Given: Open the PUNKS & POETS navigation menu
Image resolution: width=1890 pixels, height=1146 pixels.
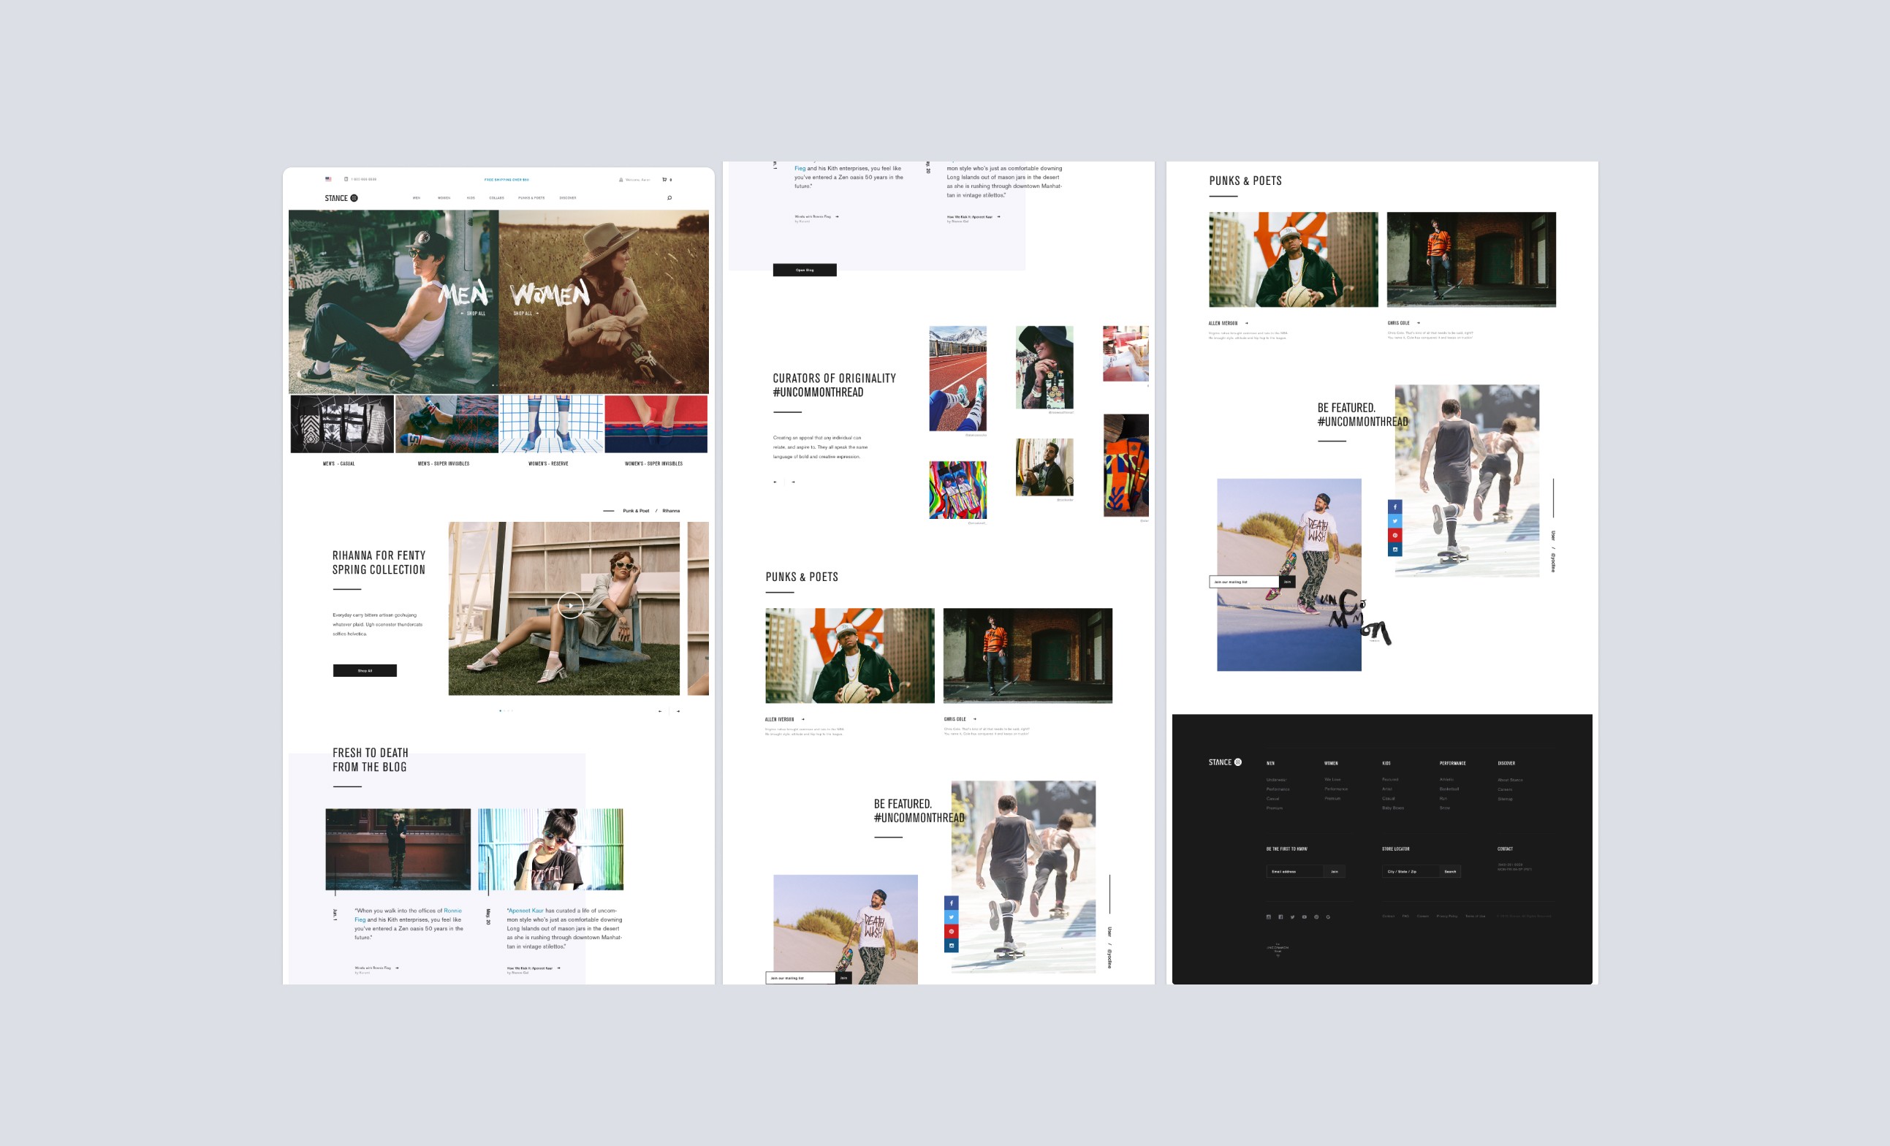Looking at the screenshot, I should point(531,198).
